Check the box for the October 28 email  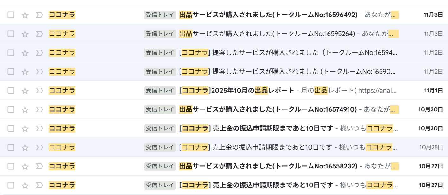11,147
